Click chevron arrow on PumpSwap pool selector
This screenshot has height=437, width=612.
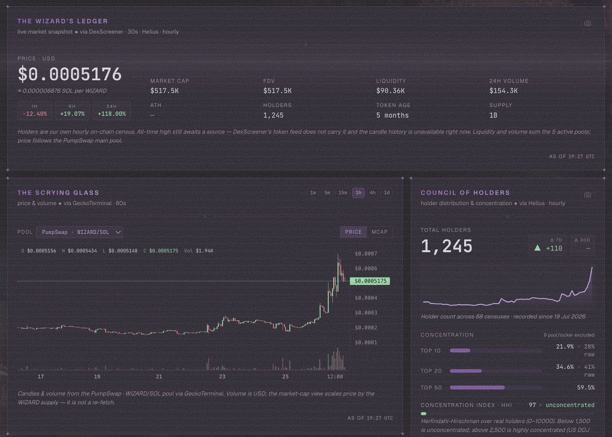point(118,232)
